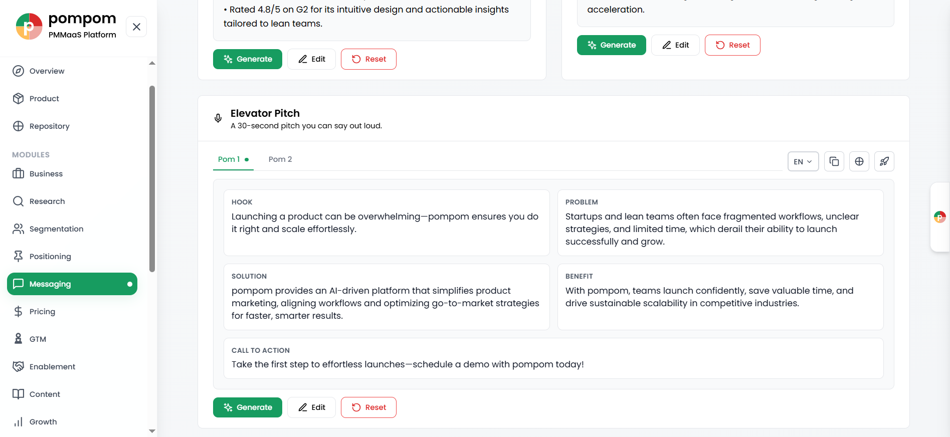Edit the acceleration card text
Screen dimensions: 950x437
coord(675,45)
